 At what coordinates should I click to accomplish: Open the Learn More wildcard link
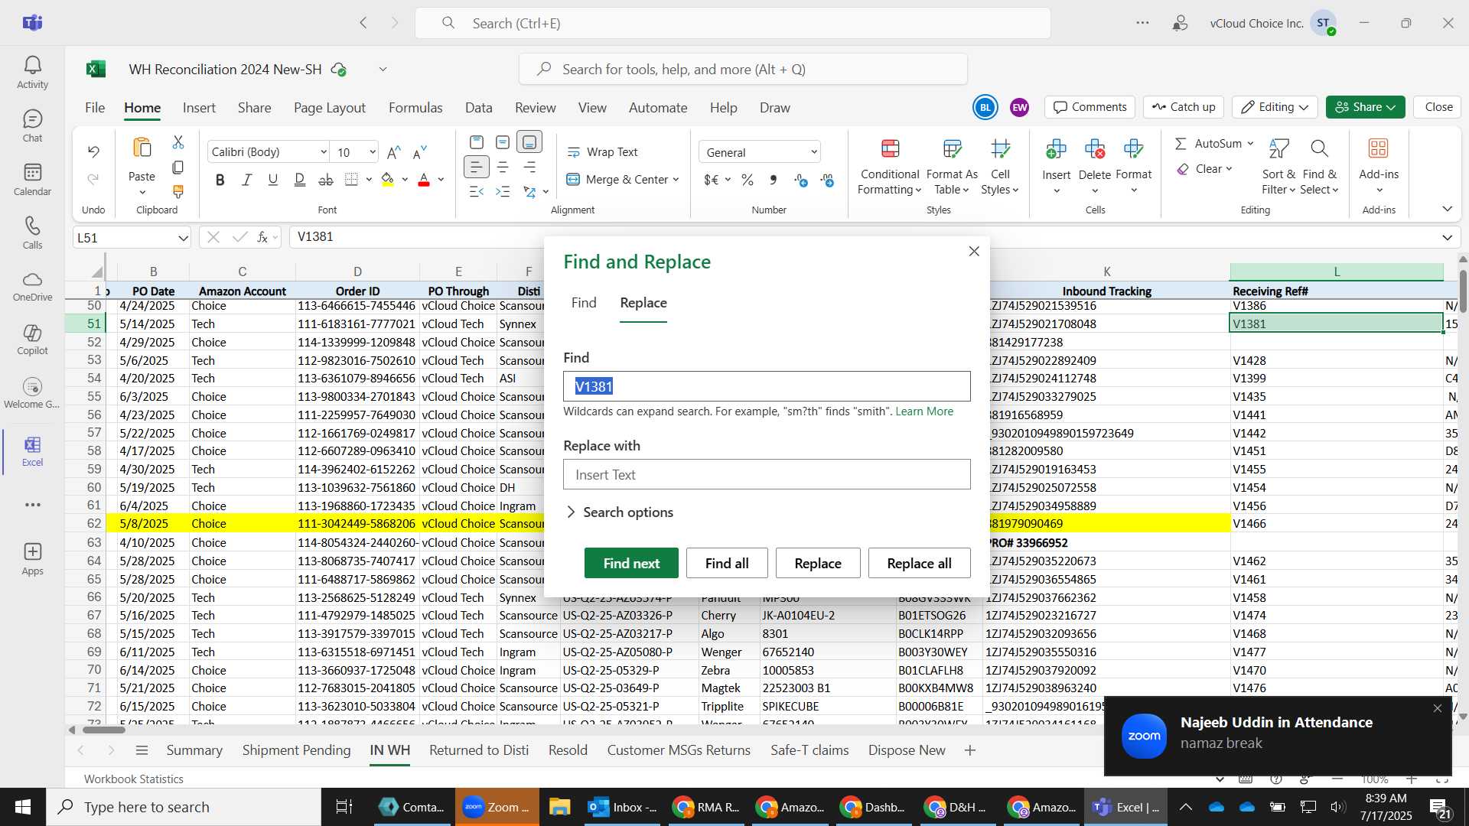coord(924,411)
